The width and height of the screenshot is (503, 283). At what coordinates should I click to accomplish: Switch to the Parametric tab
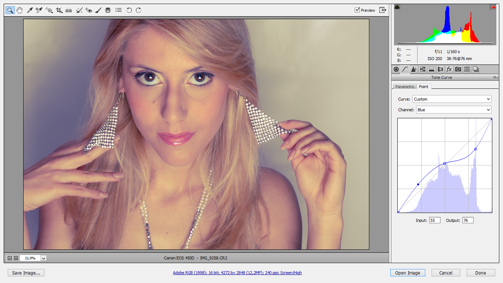pyautogui.click(x=405, y=87)
